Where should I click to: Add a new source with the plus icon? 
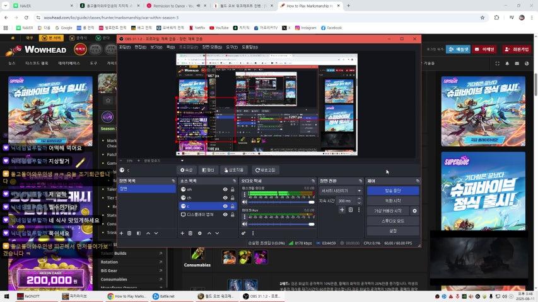(182, 233)
